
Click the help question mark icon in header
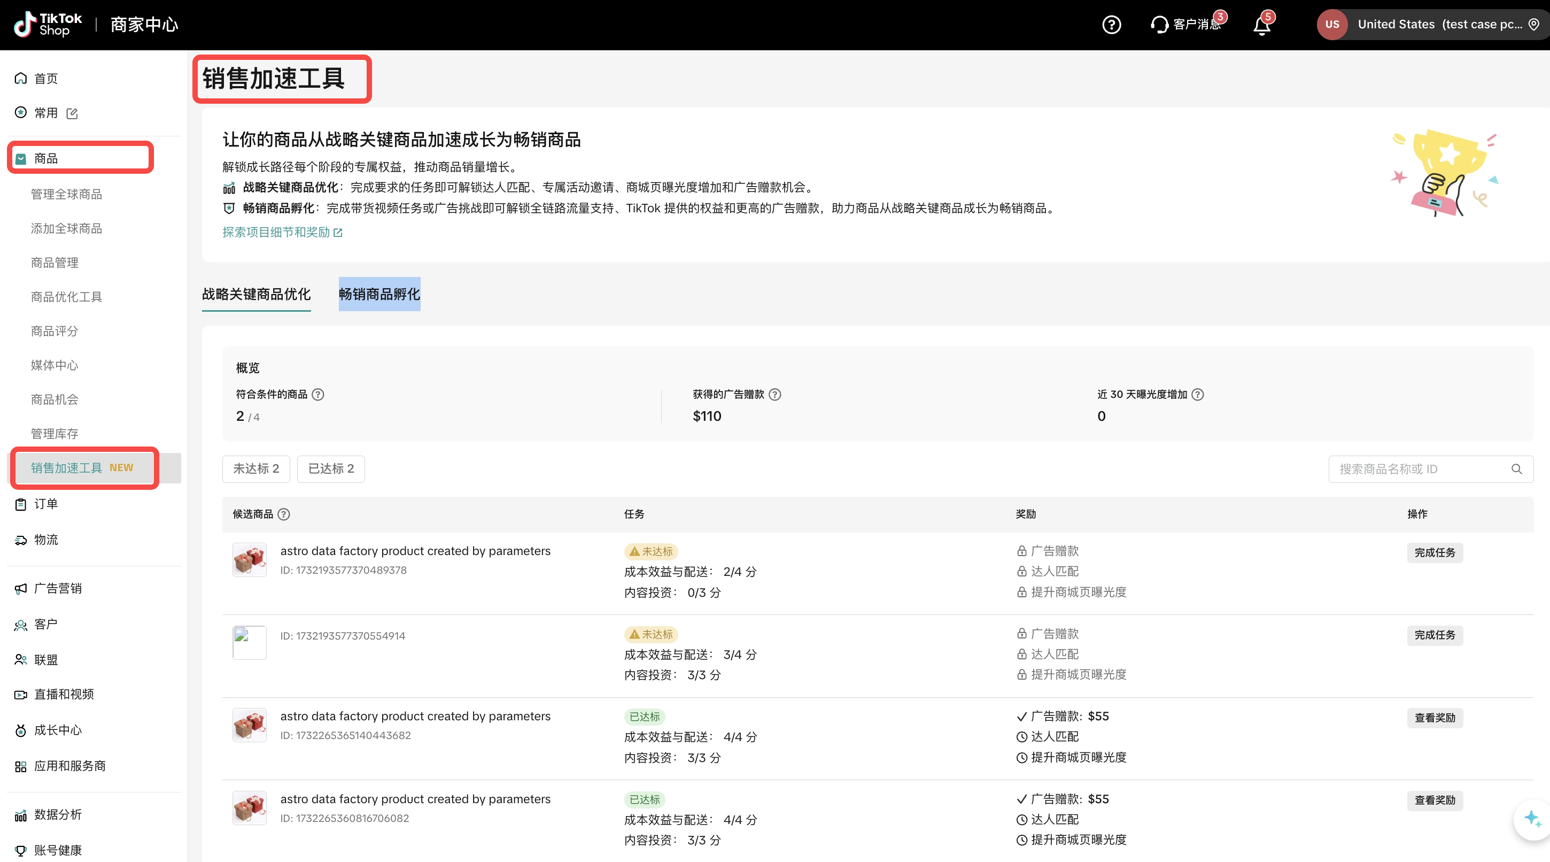(x=1111, y=25)
